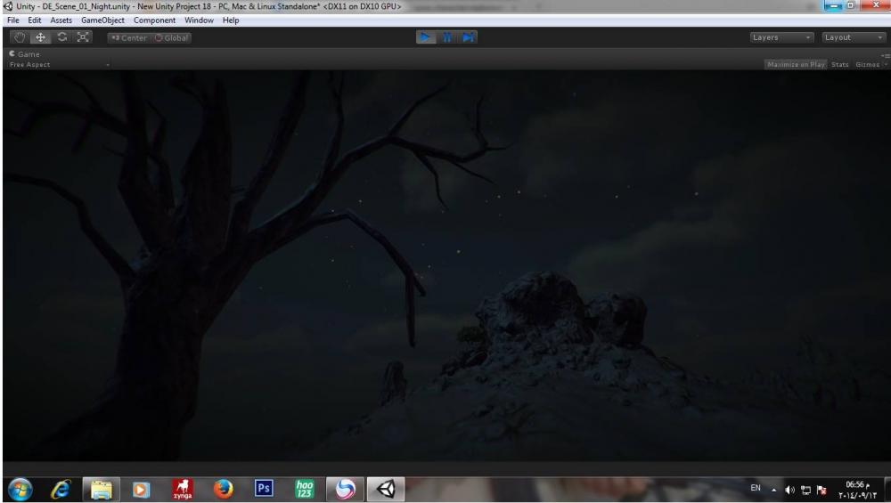Open the File menu
The height and width of the screenshot is (503, 891).
[13, 20]
